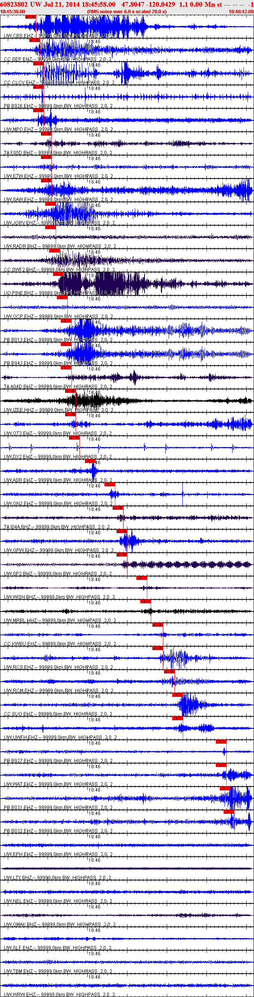The height and width of the screenshot is (997, 254).
Task: Select the red pick flag on UW.WISH trace
Action: click(142, 578)
